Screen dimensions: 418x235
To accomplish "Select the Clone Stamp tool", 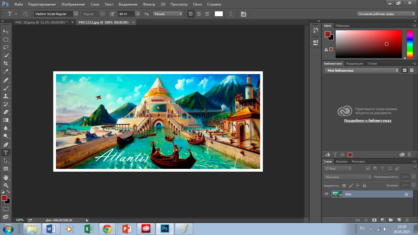I will [6, 96].
